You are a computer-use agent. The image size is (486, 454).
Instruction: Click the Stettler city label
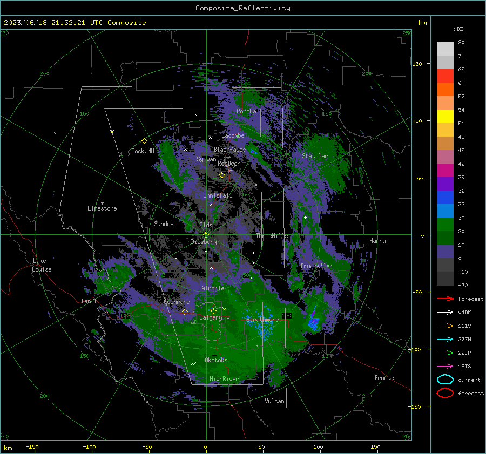[x=315, y=156]
